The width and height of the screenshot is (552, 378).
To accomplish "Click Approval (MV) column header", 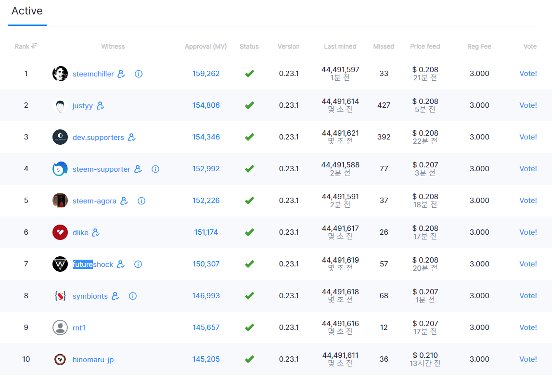I will tap(205, 47).
